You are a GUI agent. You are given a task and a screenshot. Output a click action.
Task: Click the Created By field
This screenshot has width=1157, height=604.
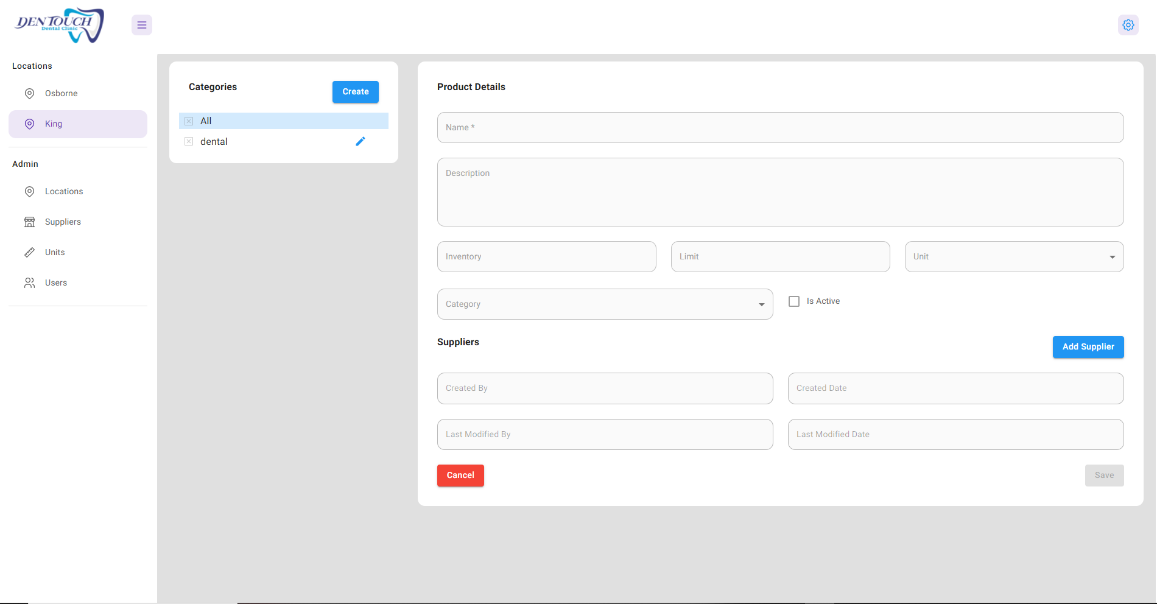point(605,388)
